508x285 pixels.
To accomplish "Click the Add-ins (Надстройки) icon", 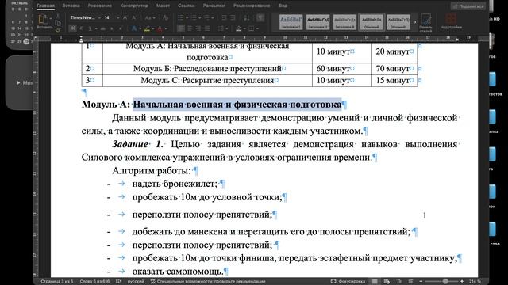I will [x=451, y=21].
